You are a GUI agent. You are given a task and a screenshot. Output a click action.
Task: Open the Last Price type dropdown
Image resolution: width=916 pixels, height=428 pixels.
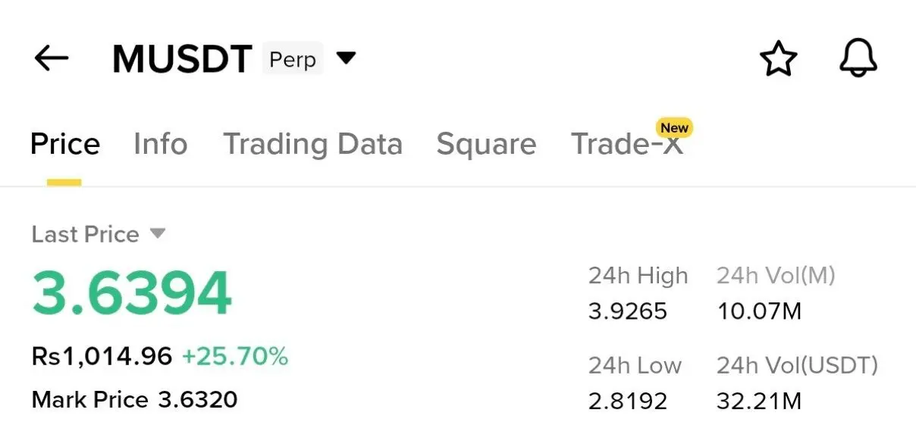click(x=158, y=234)
